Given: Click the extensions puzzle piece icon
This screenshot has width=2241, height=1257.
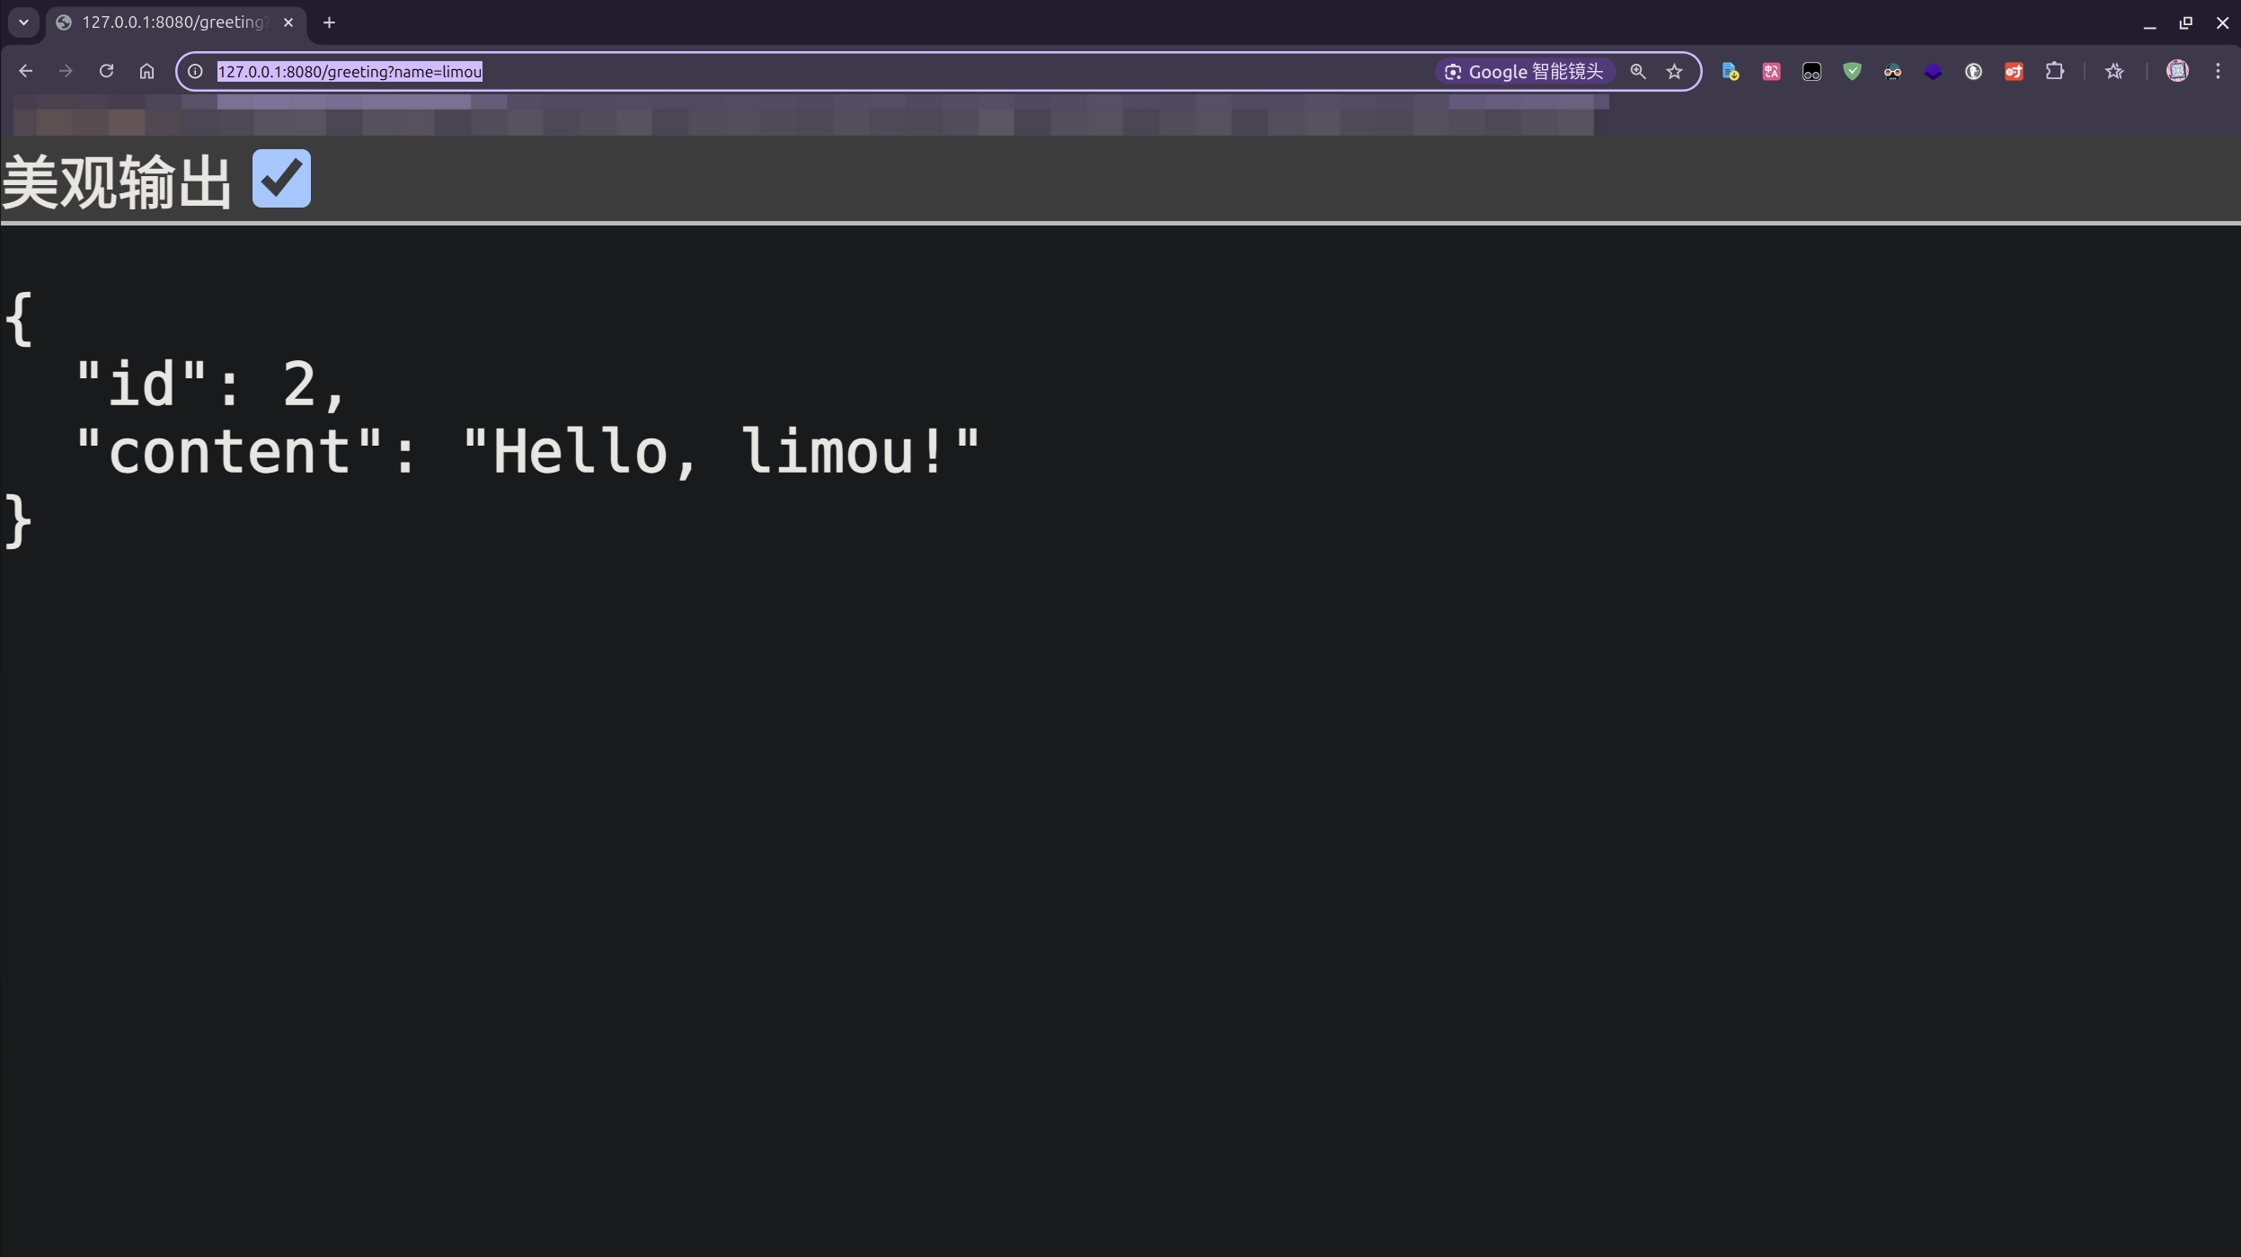Looking at the screenshot, I should [x=2055, y=72].
